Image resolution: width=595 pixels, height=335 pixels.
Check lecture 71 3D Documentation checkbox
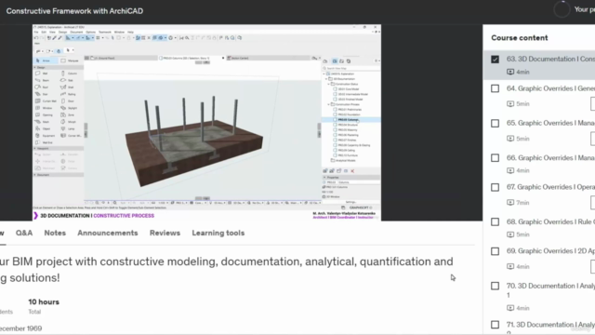495,325
